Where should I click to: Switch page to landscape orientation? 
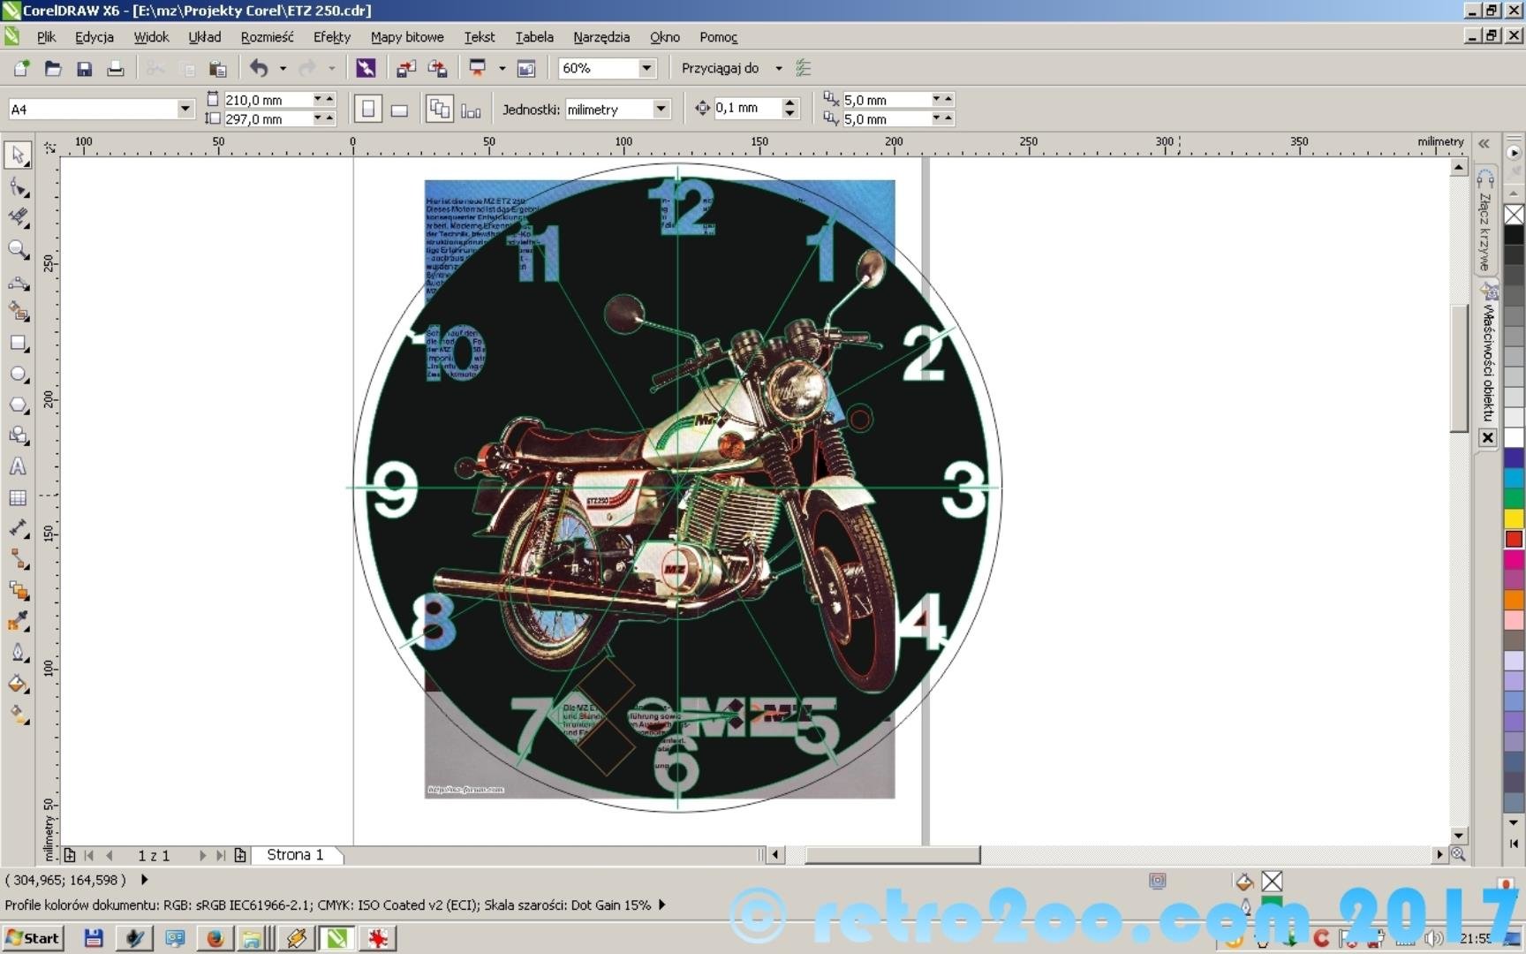399,110
